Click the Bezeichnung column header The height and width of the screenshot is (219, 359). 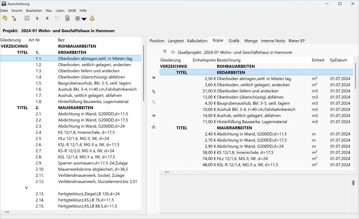coord(229,60)
